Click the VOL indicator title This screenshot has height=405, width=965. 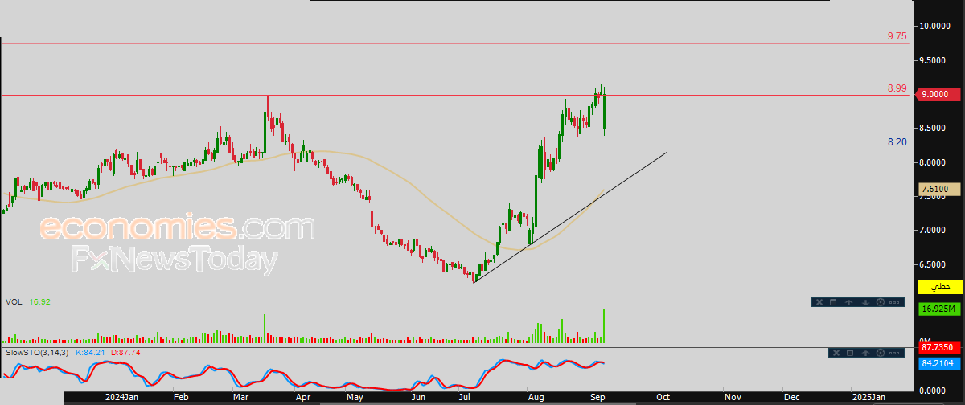(x=13, y=302)
